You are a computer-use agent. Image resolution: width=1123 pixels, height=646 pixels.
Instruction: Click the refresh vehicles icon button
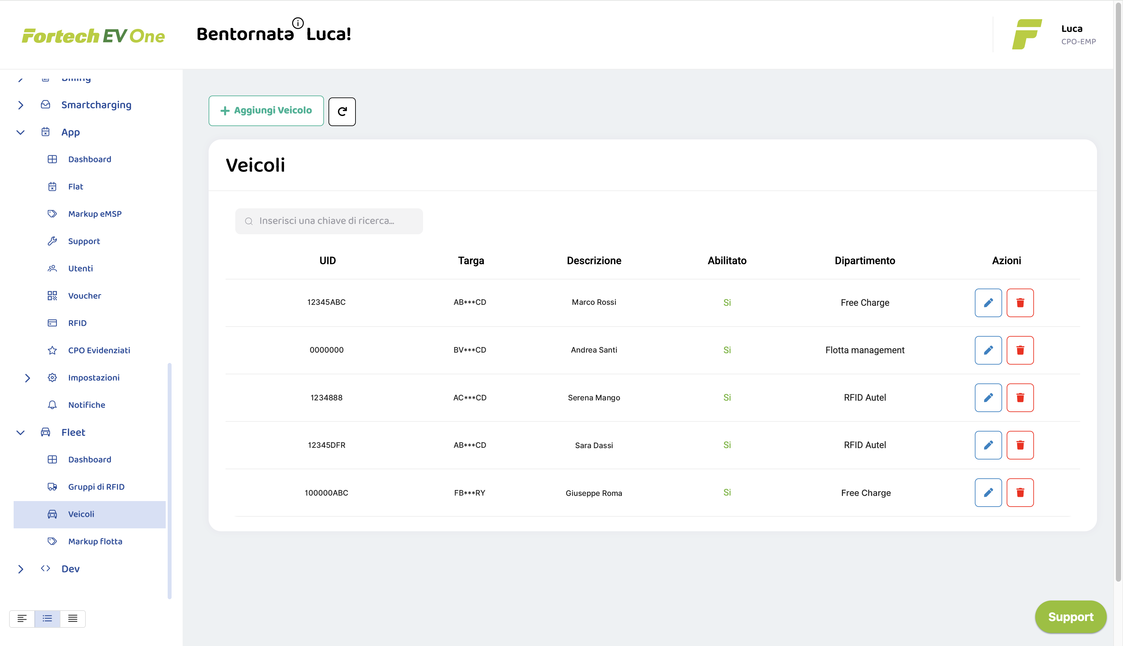342,111
